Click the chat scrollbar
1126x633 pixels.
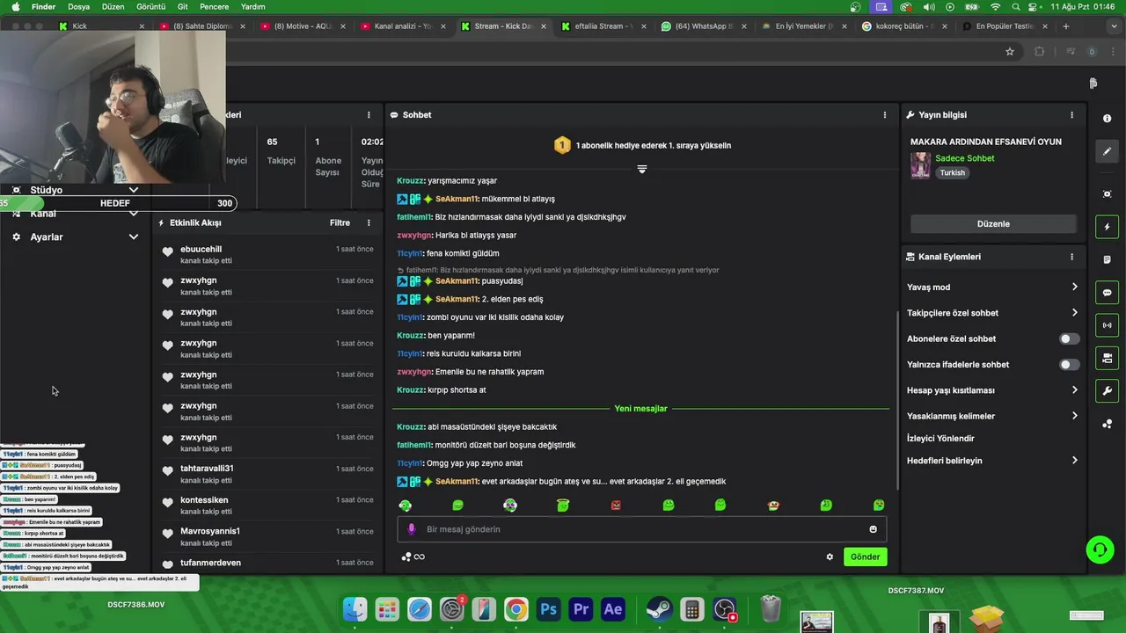pyautogui.click(x=897, y=400)
